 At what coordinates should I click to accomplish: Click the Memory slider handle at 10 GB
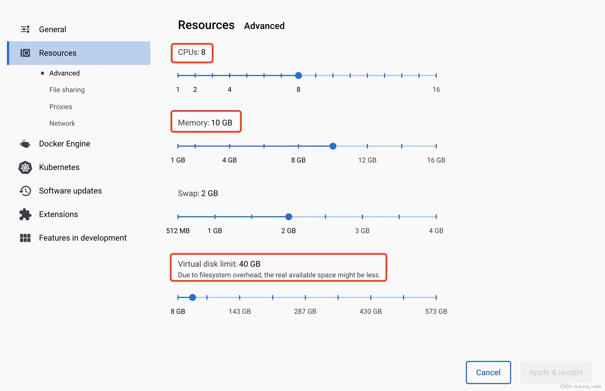click(x=333, y=146)
